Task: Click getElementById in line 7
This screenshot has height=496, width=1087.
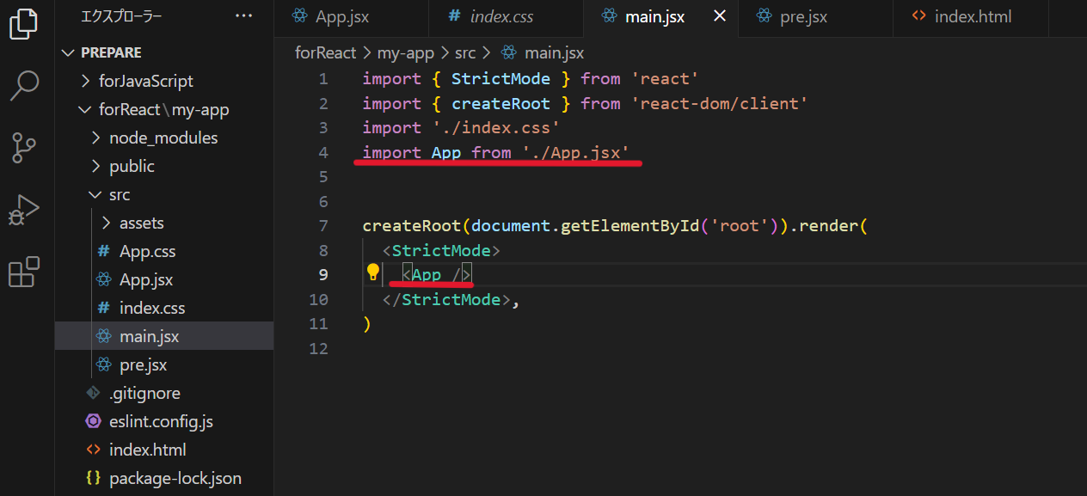Action: point(629,226)
